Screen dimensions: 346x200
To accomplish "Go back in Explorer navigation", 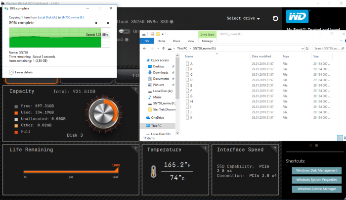I will tap(144, 49).
